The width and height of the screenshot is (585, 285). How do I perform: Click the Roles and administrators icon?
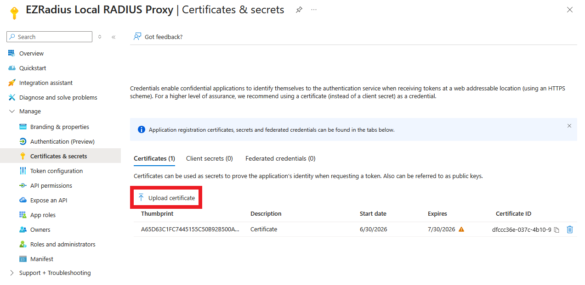coord(23,244)
